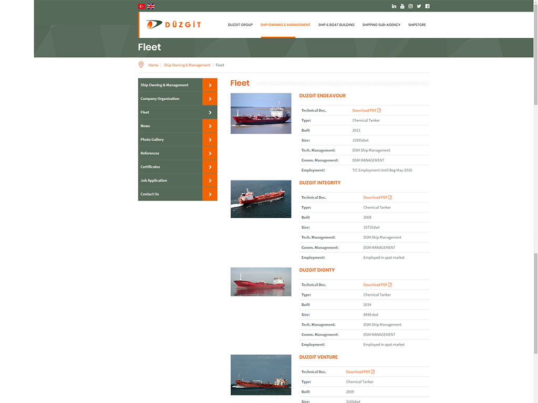Open the Duzgit Group menu
The width and height of the screenshot is (538, 403).
240,25
